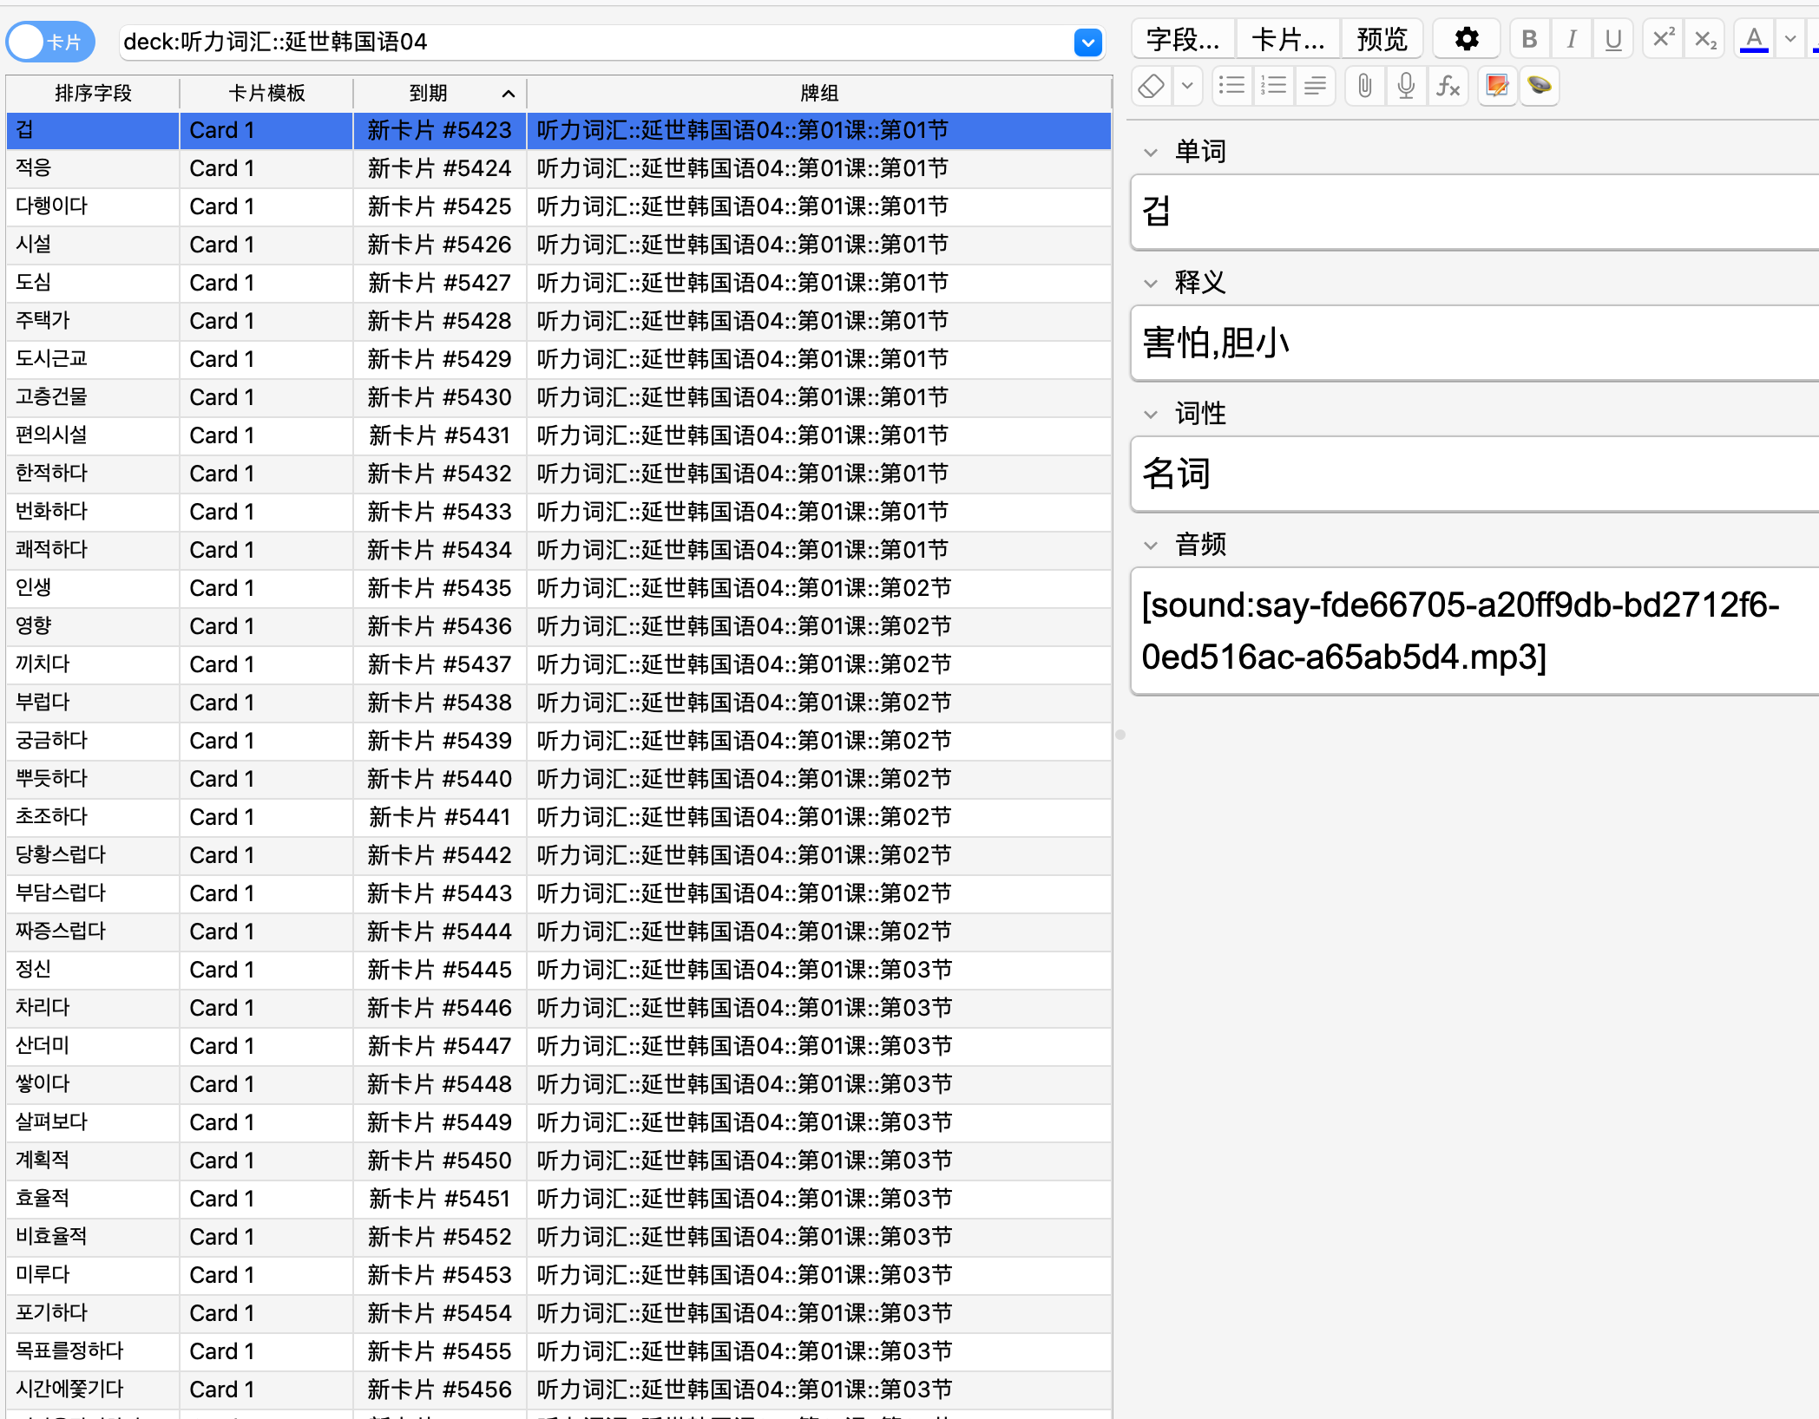Click the 预览 preview button
This screenshot has width=1819, height=1419.
click(1382, 39)
